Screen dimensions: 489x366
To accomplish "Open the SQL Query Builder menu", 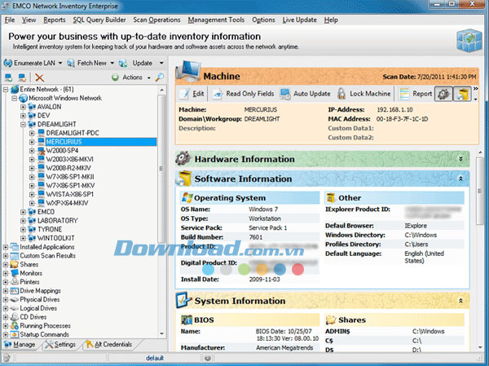I will (99, 20).
